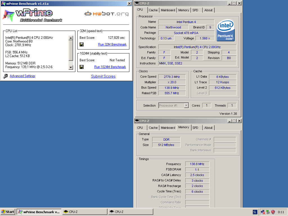Click the Voltage 1.568 v field
The width and height of the screenshot is (288, 216).
click(205, 38)
